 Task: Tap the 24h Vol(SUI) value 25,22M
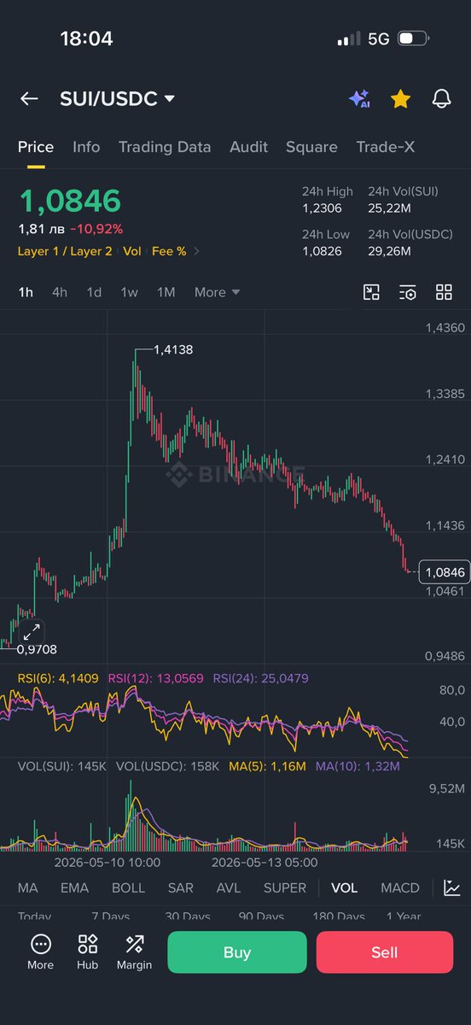(x=389, y=208)
